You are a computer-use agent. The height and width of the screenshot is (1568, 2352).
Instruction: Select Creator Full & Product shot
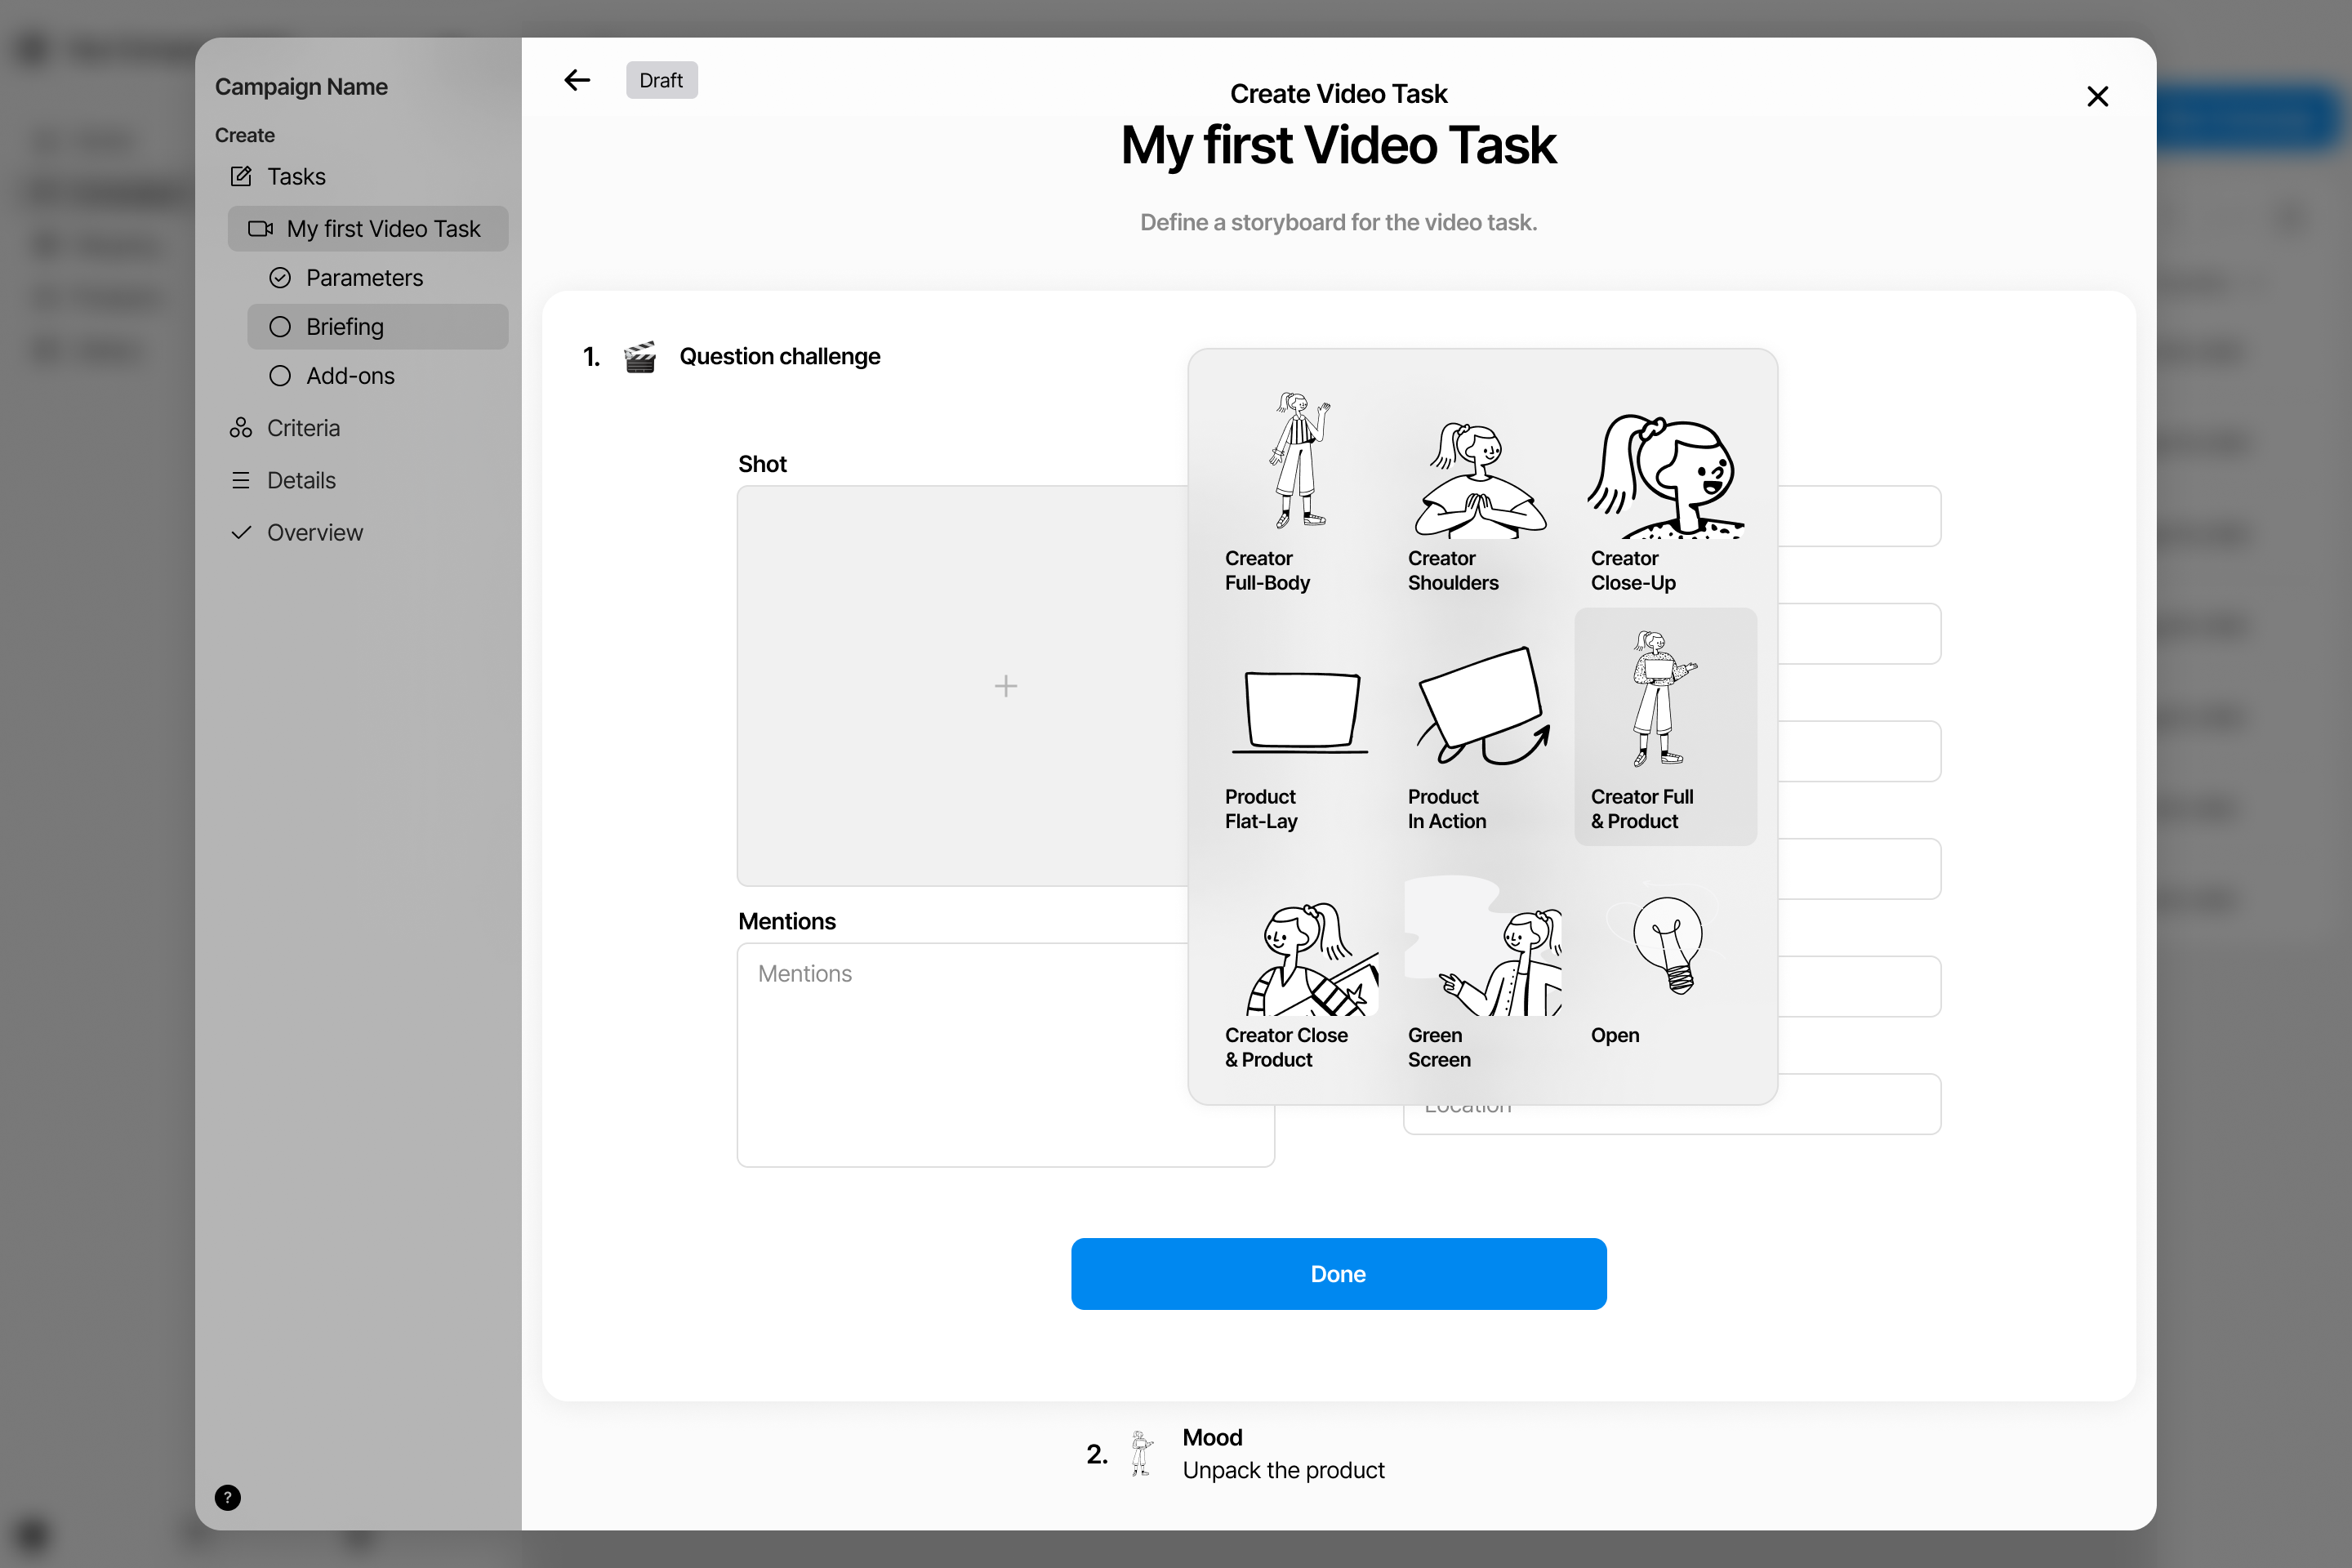point(1664,727)
